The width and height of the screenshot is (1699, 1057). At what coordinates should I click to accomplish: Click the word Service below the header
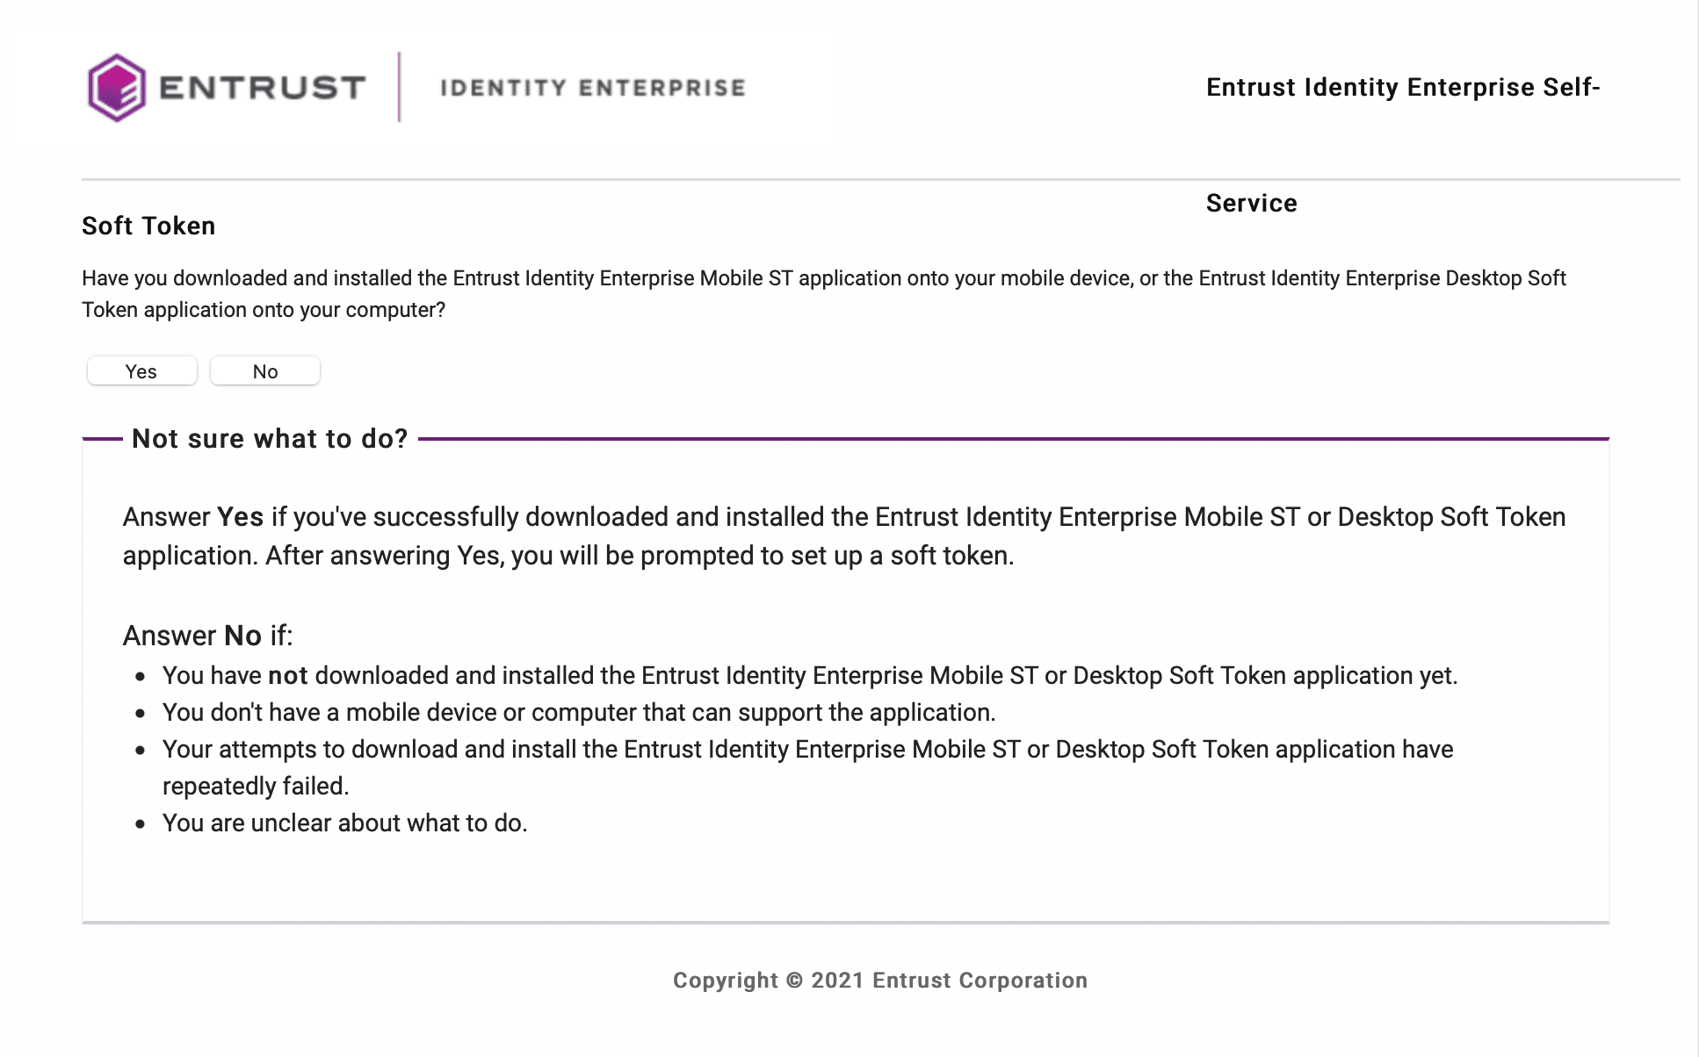[1251, 203]
